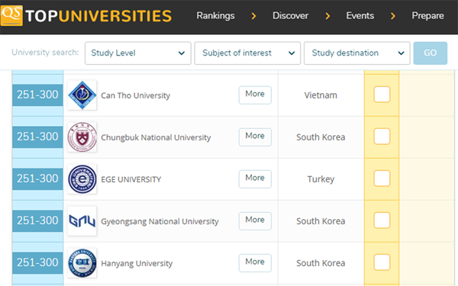Click the 251-300 rank cell for Can Tho

(37, 95)
